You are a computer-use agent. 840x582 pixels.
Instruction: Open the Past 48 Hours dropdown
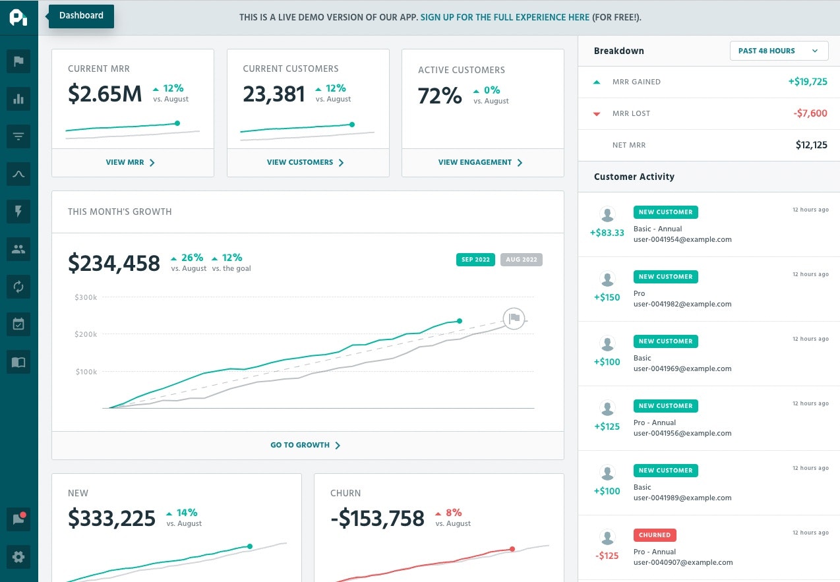[x=779, y=51]
